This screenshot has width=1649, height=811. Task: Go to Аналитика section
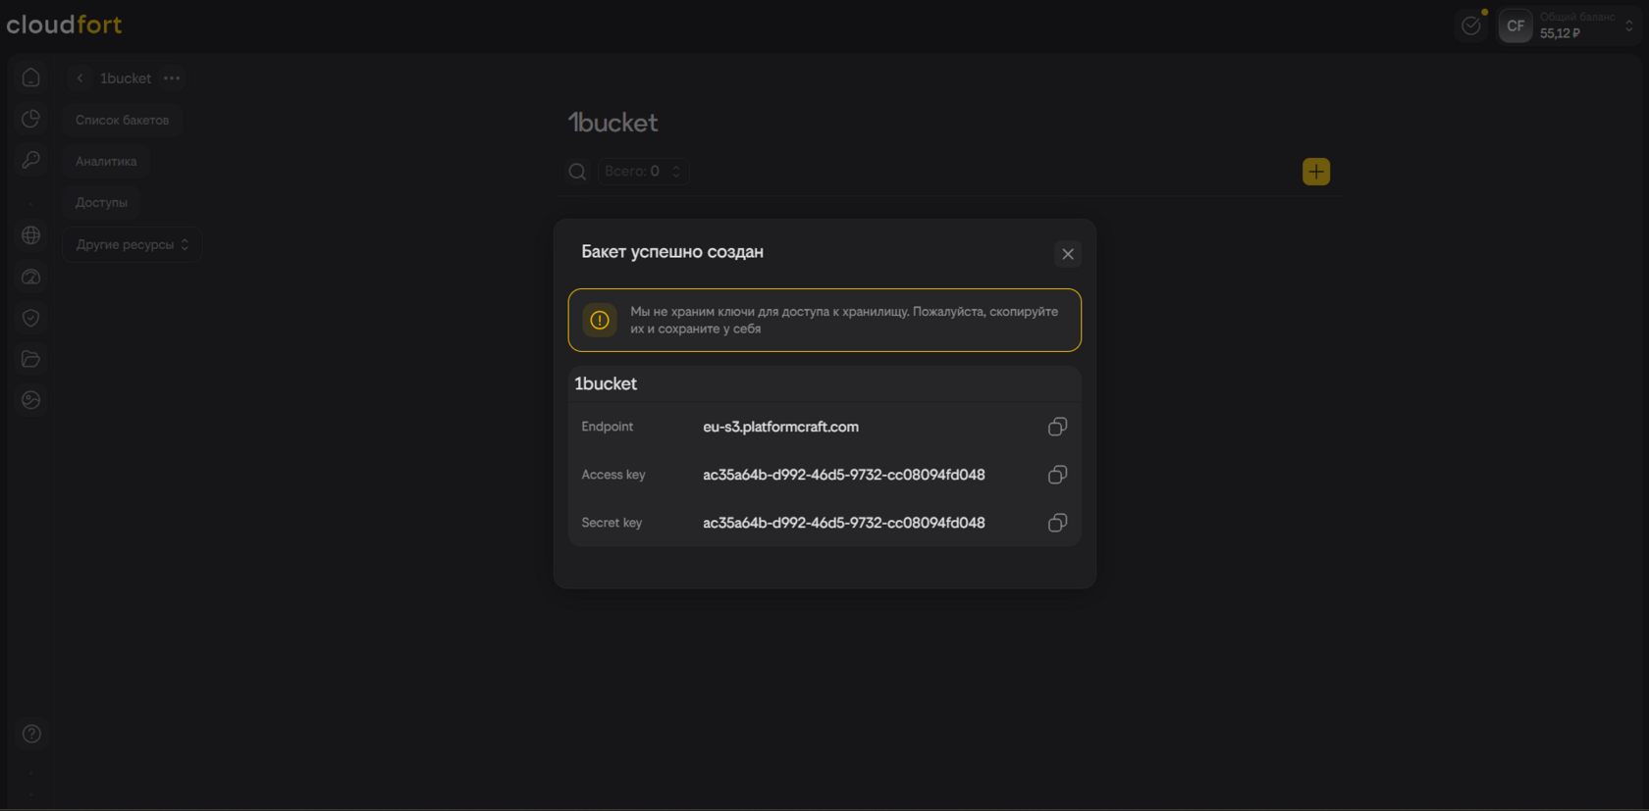pyautogui.click(x=106, y=161)
